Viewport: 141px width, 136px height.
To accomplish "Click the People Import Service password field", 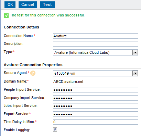I will (96, 90).
